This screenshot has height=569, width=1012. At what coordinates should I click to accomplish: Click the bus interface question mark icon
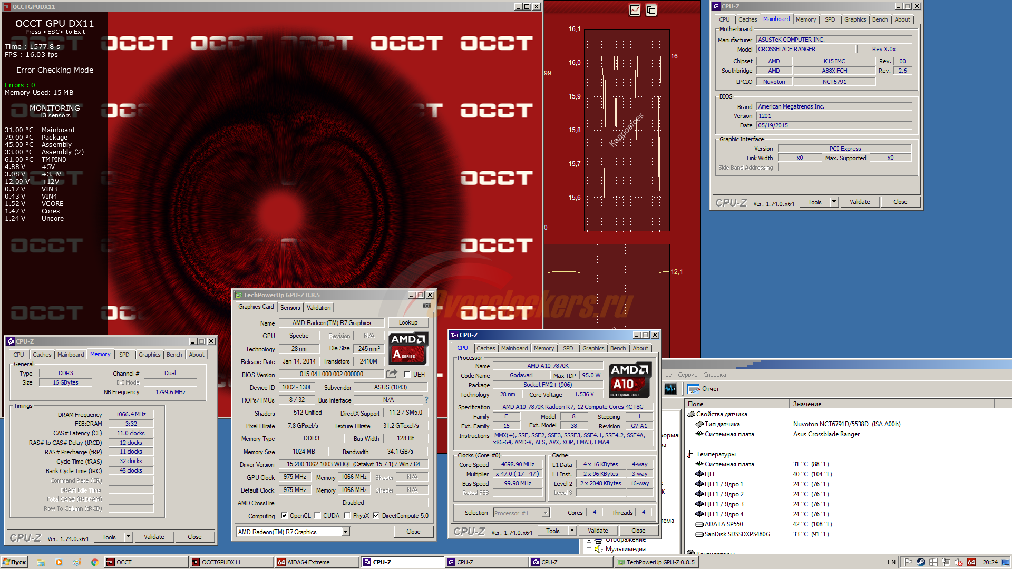426,400
